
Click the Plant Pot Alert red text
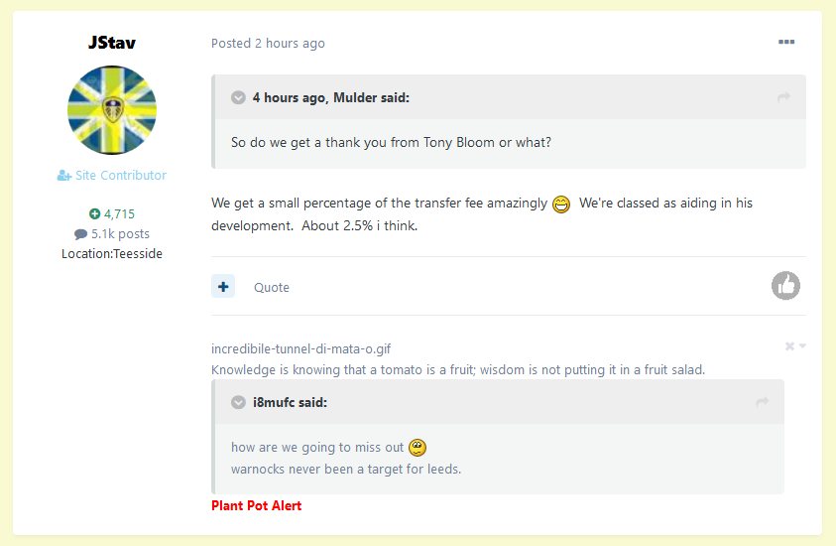pyautogui.click(x=257, y=505)
